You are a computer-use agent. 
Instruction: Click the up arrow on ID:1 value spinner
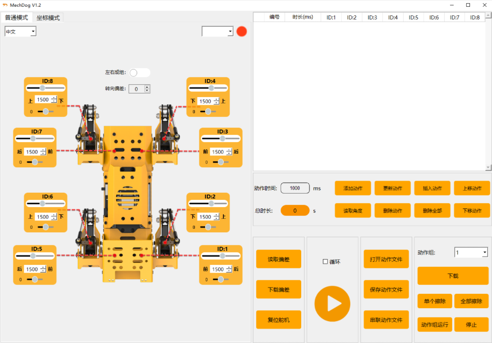click(229, 267)
